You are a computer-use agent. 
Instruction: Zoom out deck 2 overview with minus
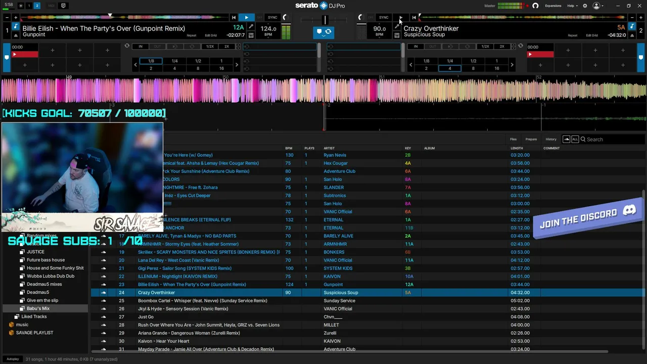click(x=631, y=18)
